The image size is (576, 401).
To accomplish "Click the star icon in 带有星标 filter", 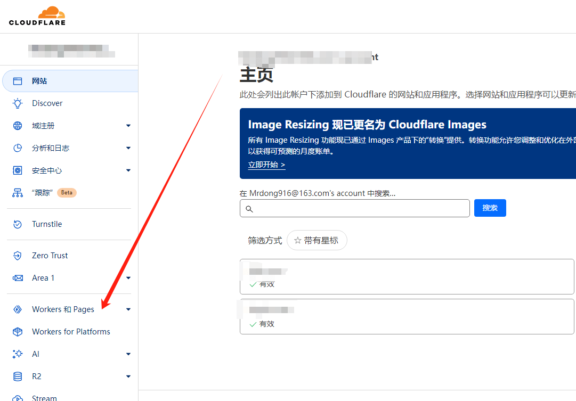I will 297,241.
